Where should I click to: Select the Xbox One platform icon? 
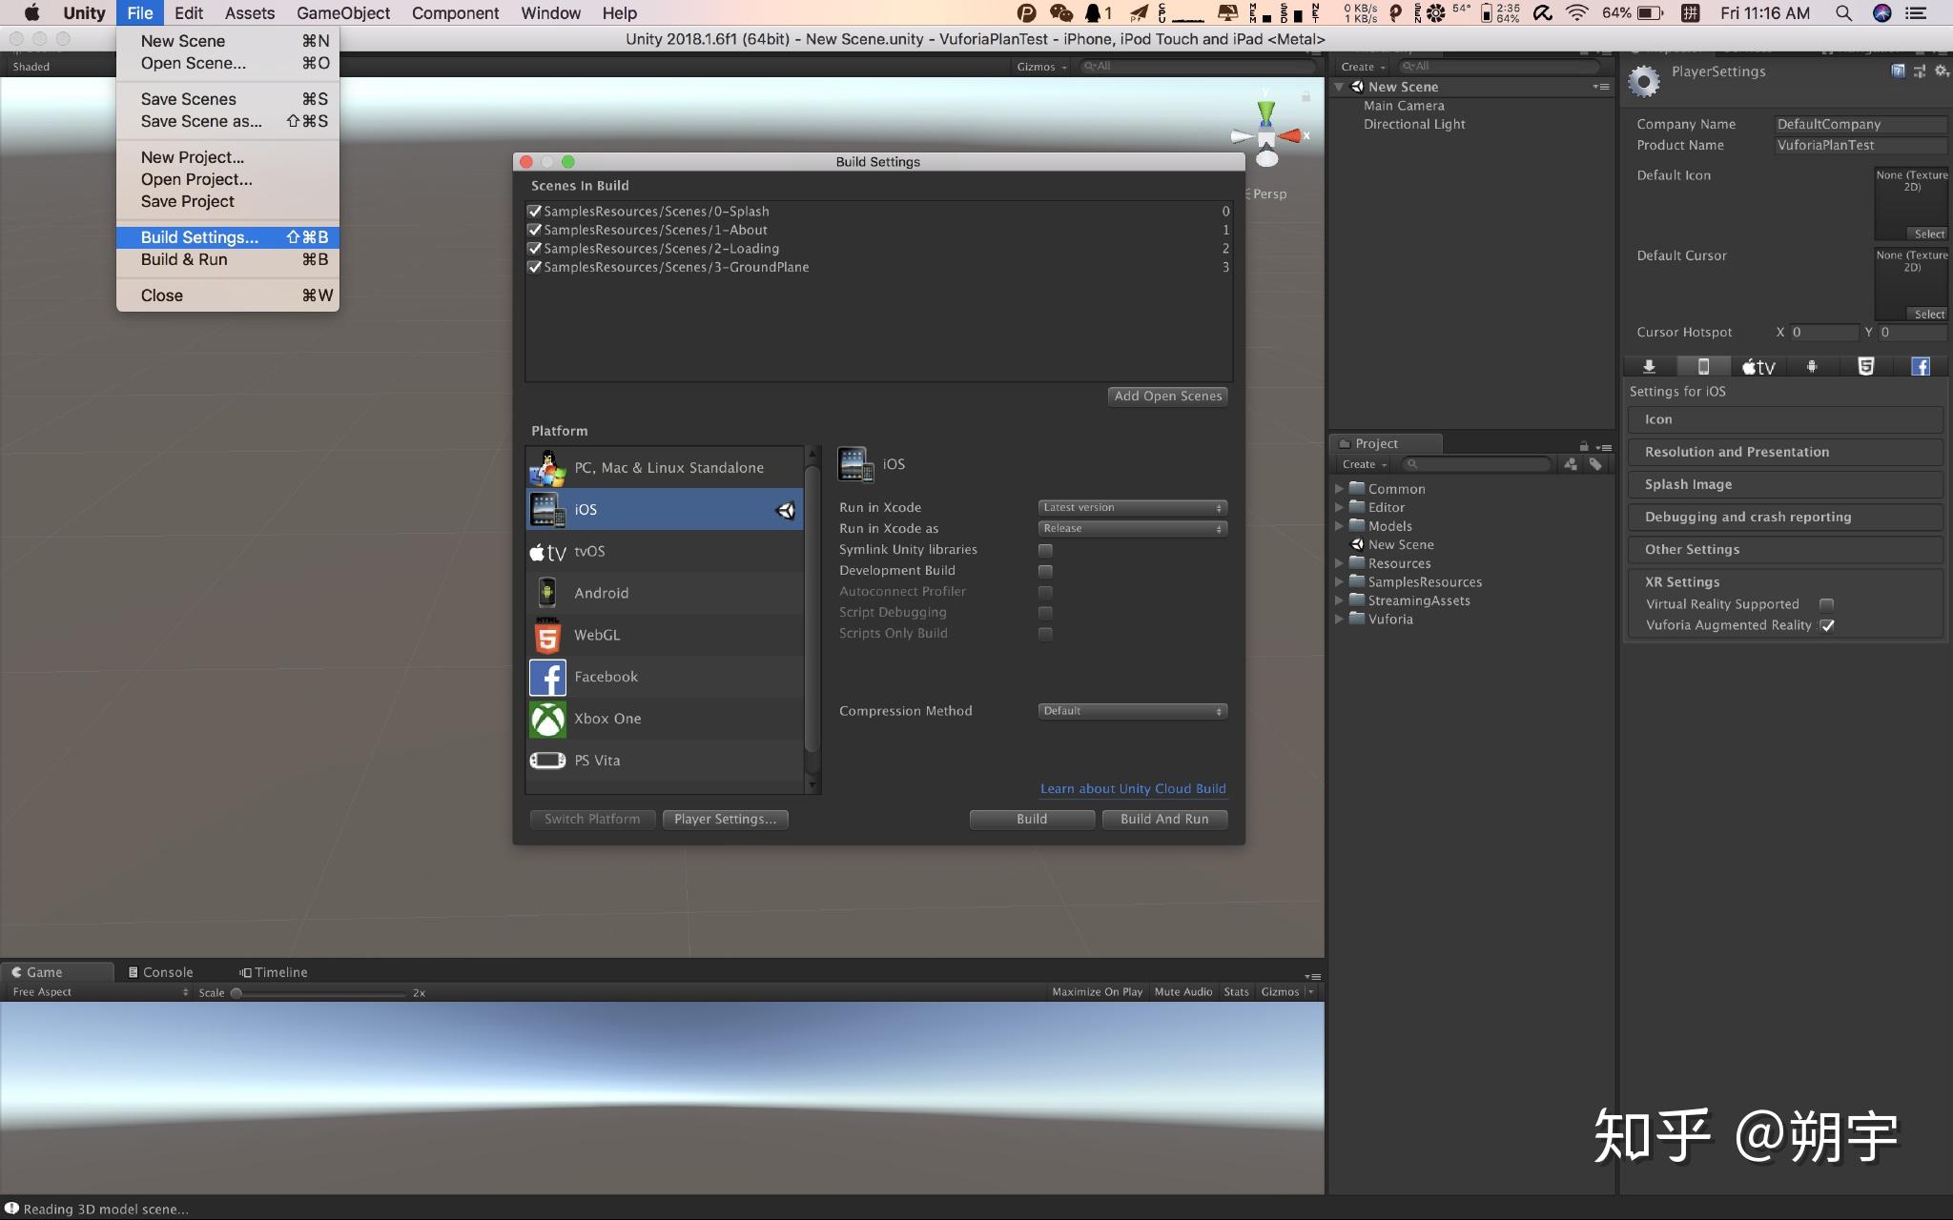(547, 719)
